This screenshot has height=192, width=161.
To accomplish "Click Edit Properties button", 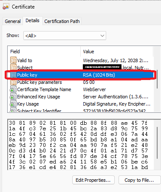I will (93, 180).
